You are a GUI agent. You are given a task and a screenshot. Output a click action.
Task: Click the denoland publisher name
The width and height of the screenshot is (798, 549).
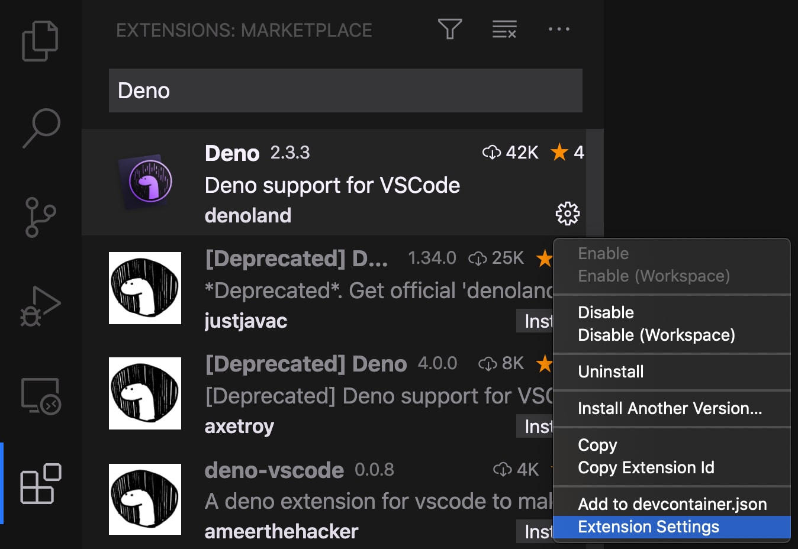tap(248, 215)
